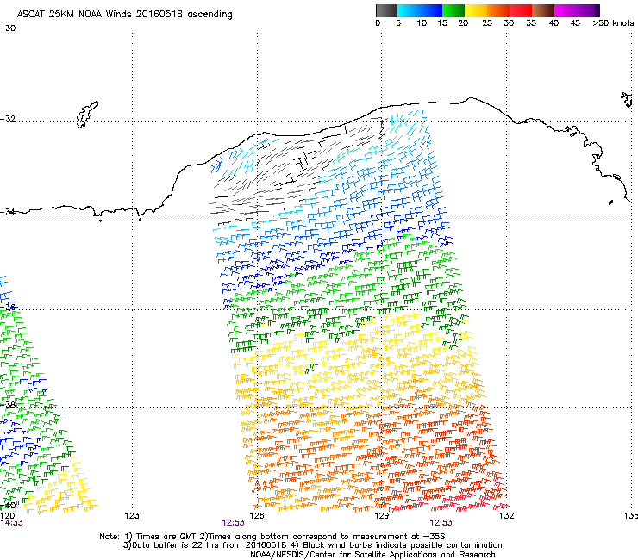This screenshot has height=560, width=638.
Task: Click the cyan 5-10 knots color segment
Action: click(409, 10)
